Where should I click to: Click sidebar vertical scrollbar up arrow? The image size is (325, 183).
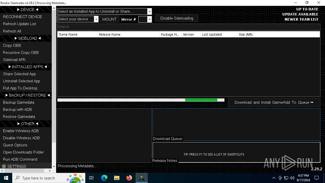pos(54,8)
